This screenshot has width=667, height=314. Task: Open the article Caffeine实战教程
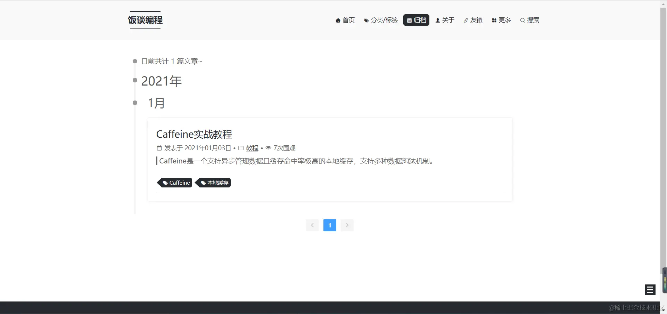[193, 134]
